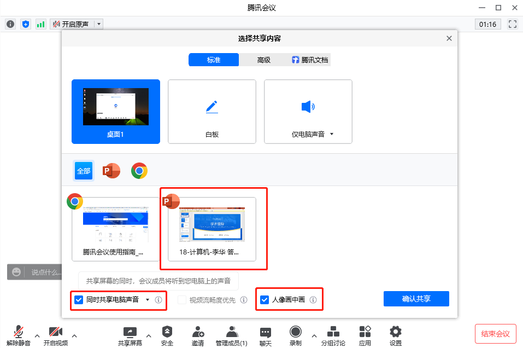Filter windows by PowerPoint icon

111,171
